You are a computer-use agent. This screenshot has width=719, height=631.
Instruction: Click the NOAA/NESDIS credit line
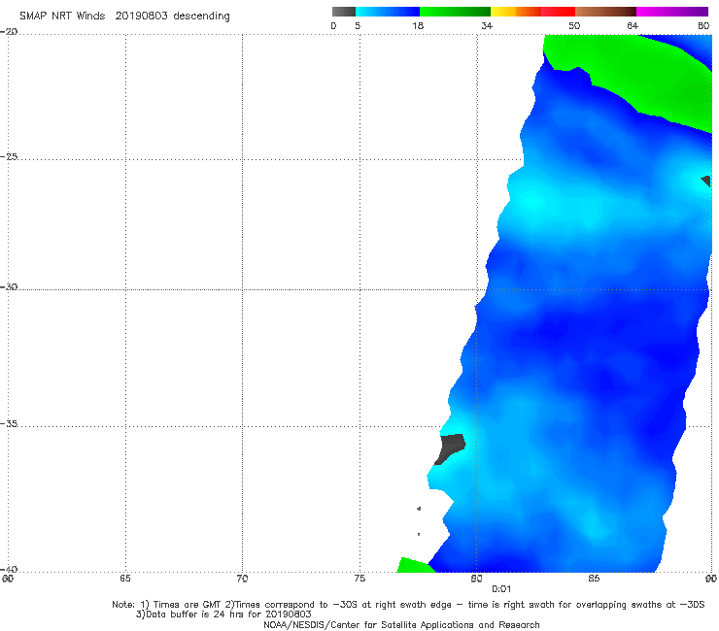click(401, 624)
